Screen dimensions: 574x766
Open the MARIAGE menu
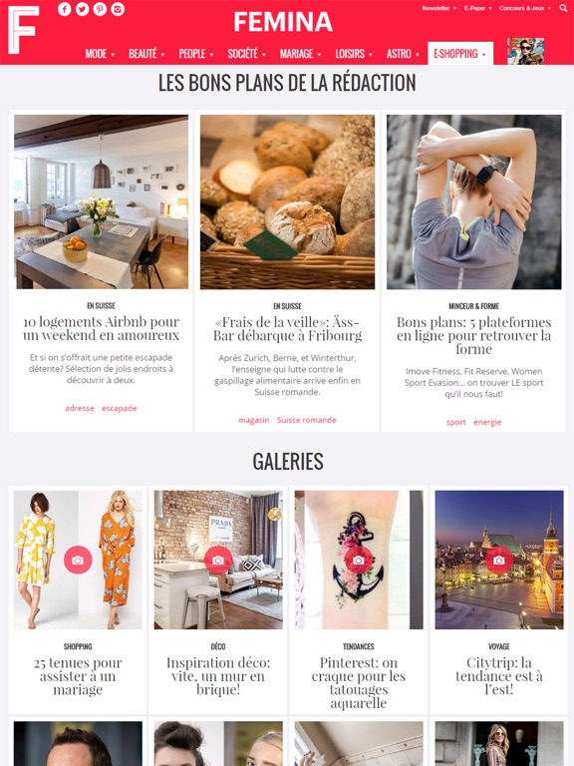(x=300, y=54)
